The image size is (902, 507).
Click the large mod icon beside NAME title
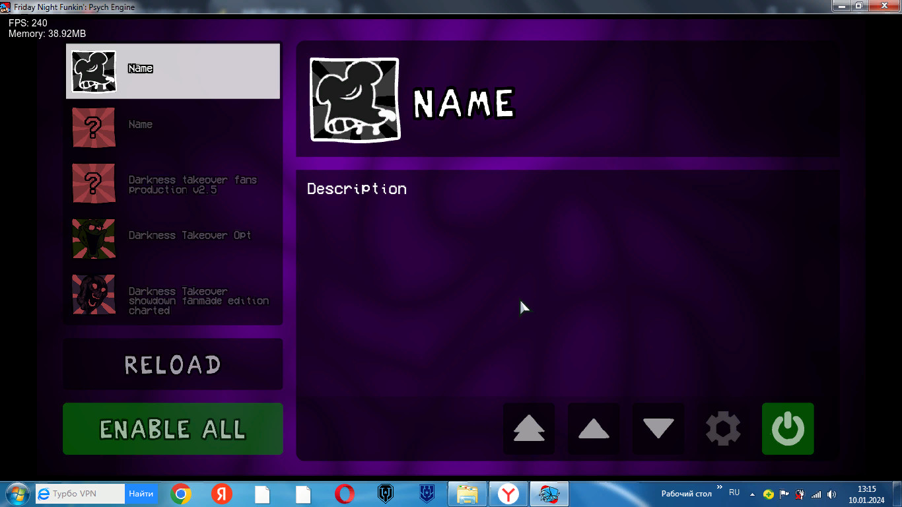point(355,100)
